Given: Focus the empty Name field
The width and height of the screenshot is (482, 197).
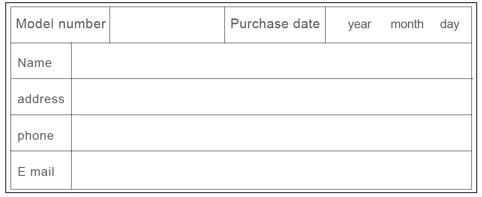Looking at the screenshot, I should [x=271, y=61].
